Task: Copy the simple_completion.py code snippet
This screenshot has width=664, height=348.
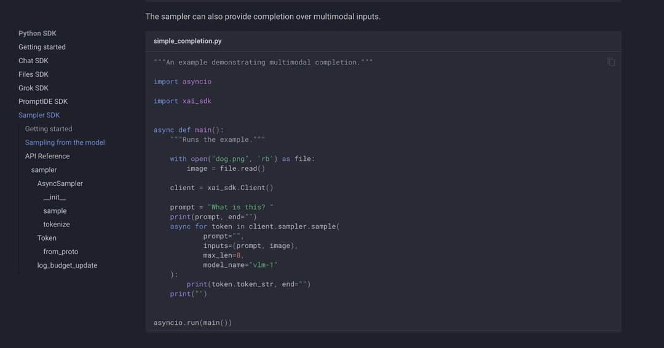Action: pos(611,62)
